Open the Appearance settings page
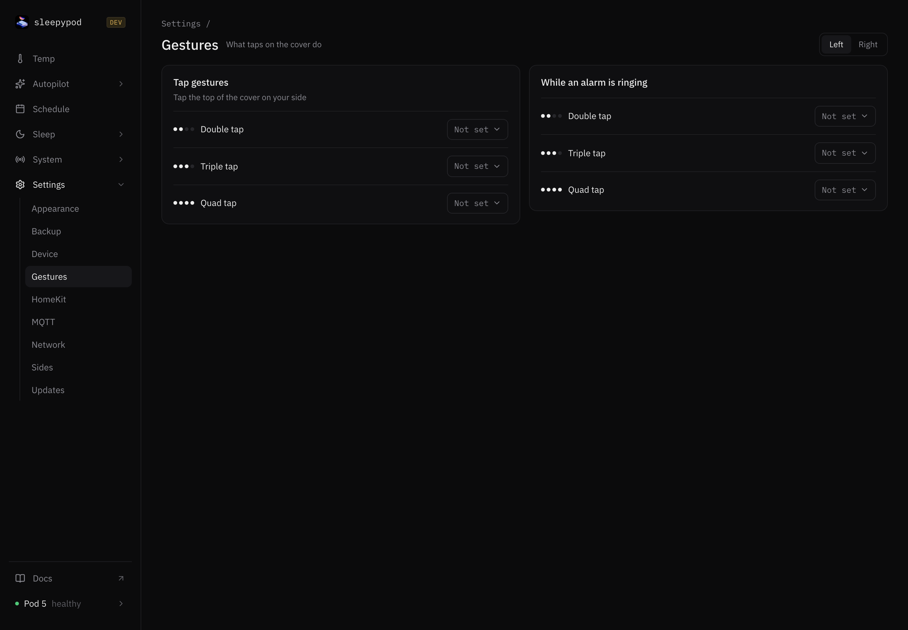This screenshot has height=630, width=908. coord(78,209)
